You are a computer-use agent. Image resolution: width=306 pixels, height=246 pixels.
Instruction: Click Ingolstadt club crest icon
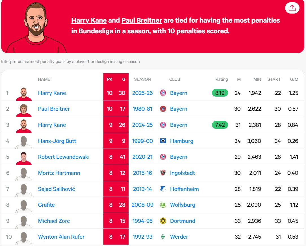coord(163,173)
